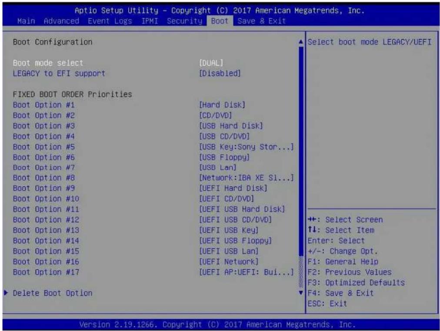Open Boot Option #6 USB Floppy value
Screen dimensions: 440x331
tap(224, 157)
